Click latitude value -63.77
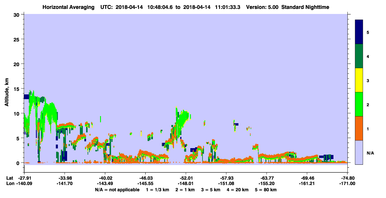Image resolution: width=386 pixels, height=198 pixels. (x=267, y=178)
